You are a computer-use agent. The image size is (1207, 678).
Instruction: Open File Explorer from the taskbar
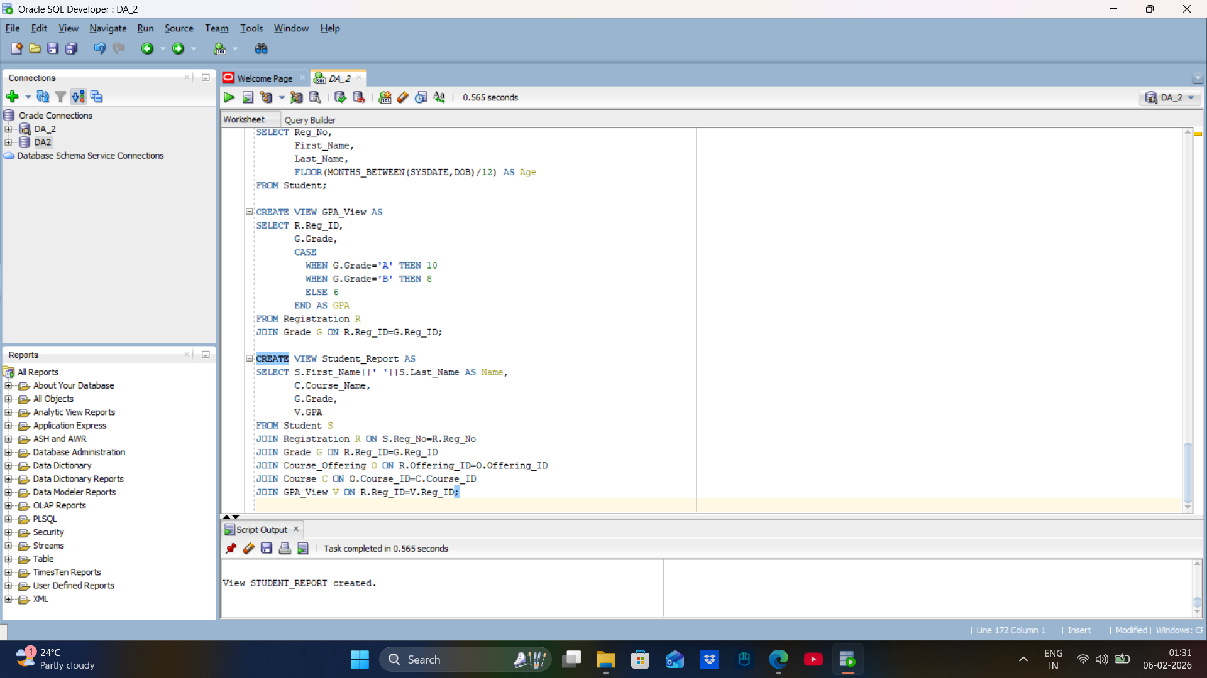(605, 660)
